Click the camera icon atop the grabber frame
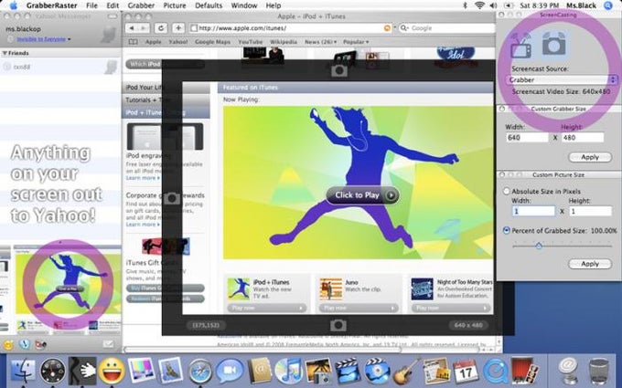This screenshot has height=388, width=622. 338,71
